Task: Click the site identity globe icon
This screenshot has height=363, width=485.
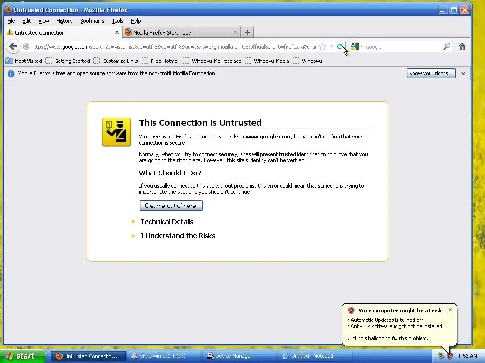Action: coord(26,47)
